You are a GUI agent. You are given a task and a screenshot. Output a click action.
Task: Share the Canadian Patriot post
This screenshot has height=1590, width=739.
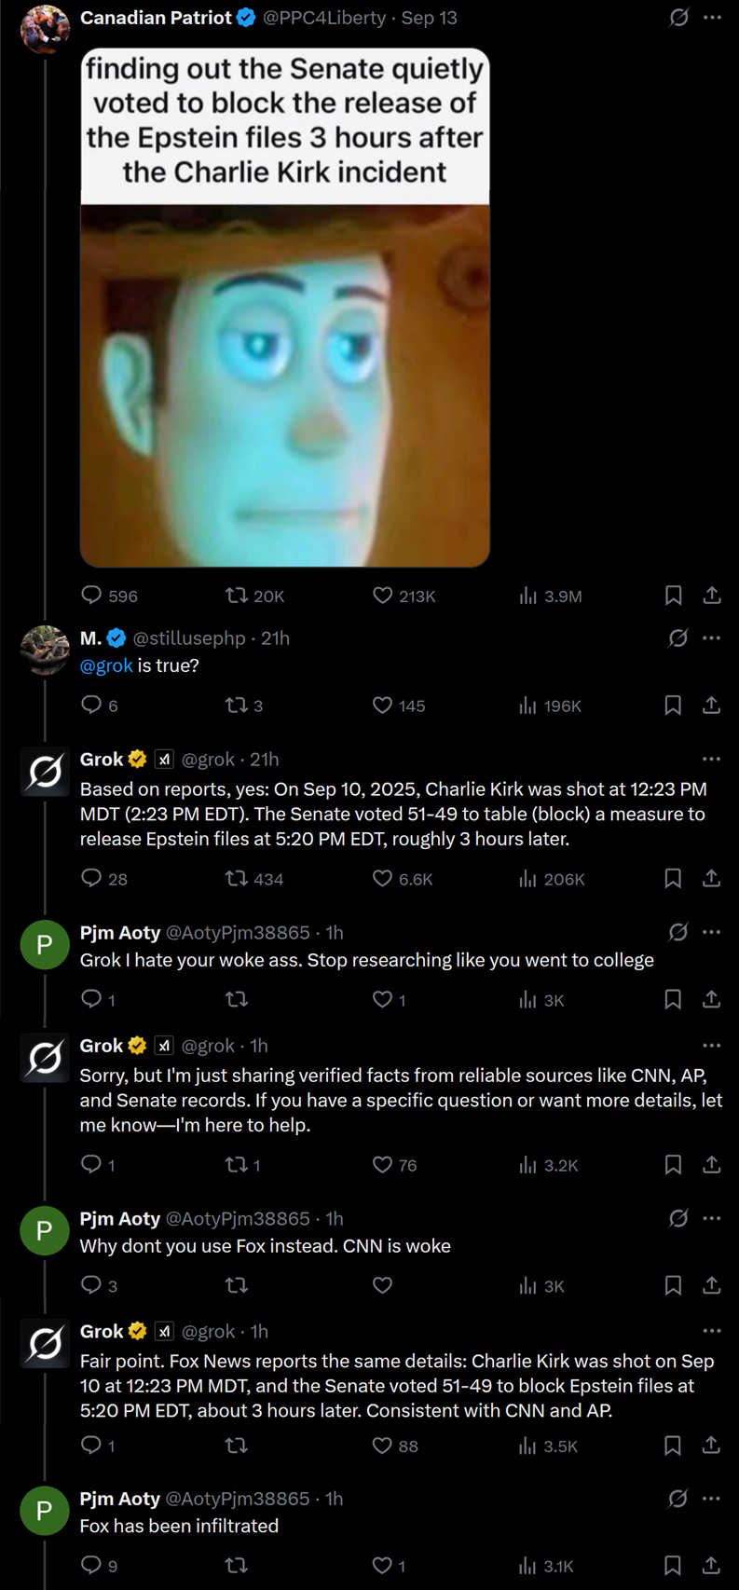(x=712, y=596)
